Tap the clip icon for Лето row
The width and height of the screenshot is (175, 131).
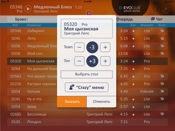[x=162, y=38]
